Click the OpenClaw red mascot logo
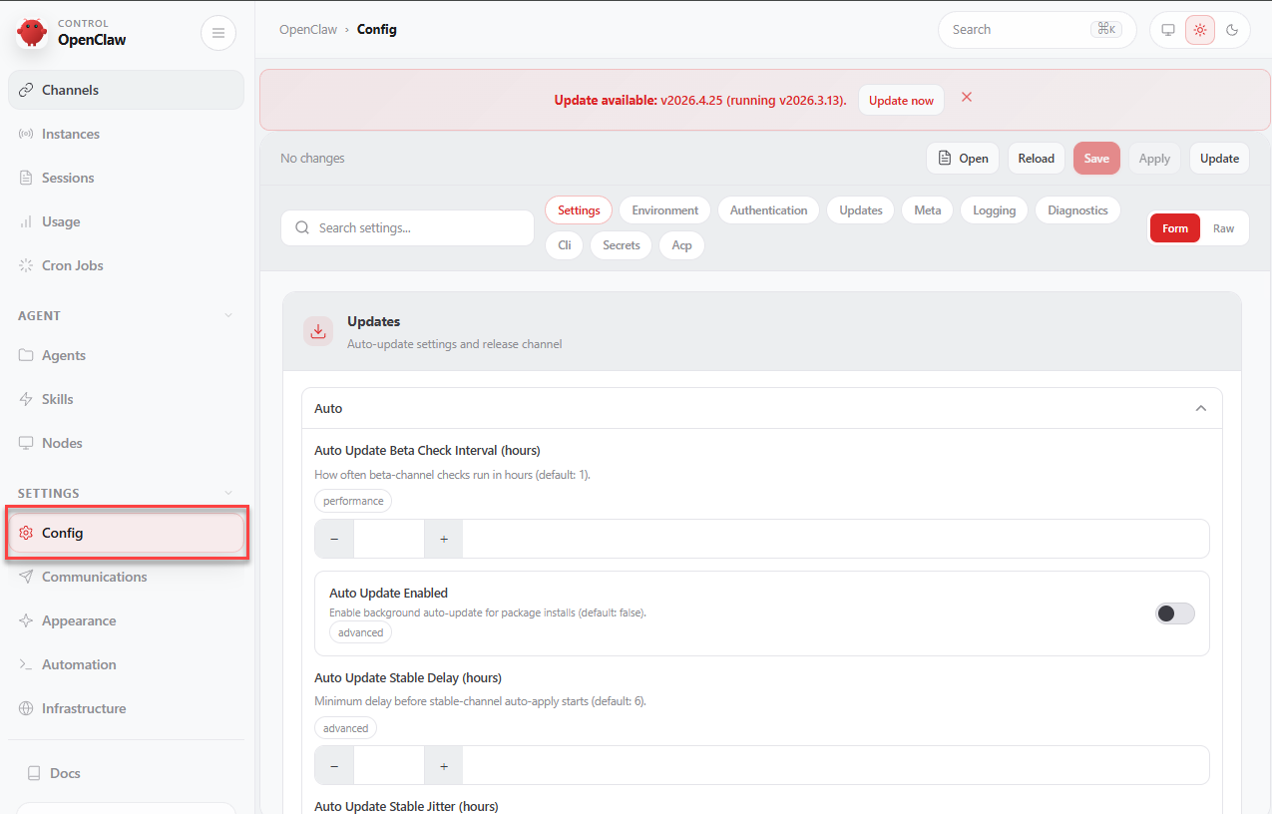 pyautogui.click(x=32, y=33)
